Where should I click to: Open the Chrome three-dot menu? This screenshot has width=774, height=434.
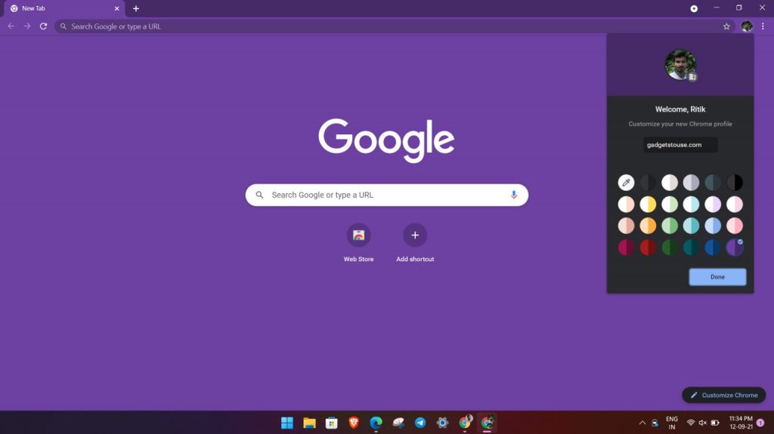pyautogui.click(x=763, y=26)
